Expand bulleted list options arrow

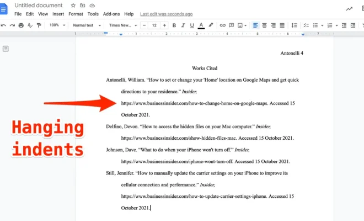click(322, 25)
